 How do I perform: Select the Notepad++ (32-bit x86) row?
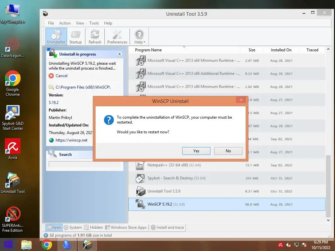point(227,165)
